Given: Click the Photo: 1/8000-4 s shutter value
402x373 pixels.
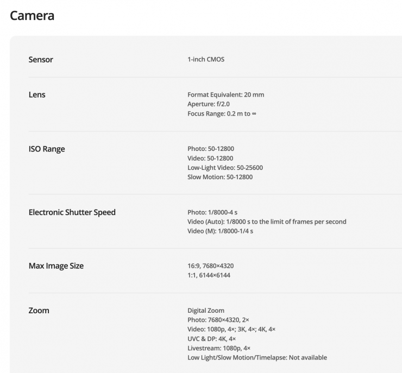Looking at the screenshot, I should [212, 212].
